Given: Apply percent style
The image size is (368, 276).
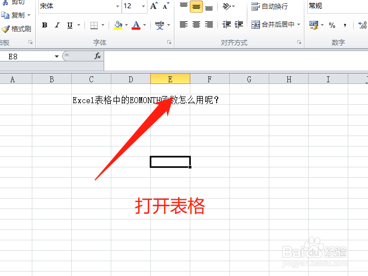Looking at the screenshot, I should pos(332,25).
